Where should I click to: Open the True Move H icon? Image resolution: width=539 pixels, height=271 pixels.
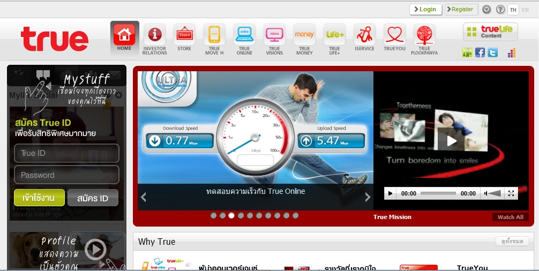tap(214, 34)
